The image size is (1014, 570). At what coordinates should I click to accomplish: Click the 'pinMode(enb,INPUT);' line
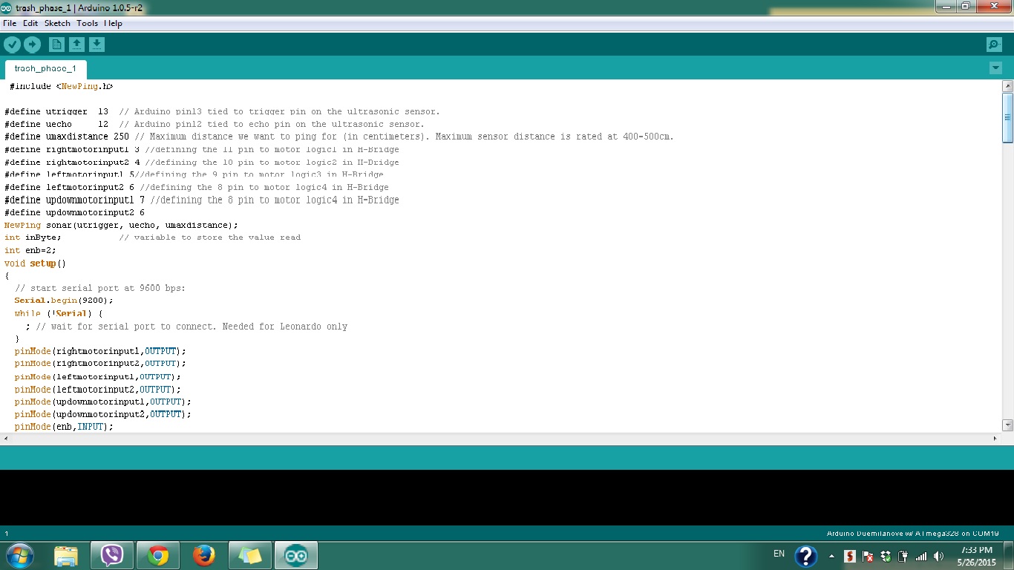pyautogui.click(x=64, y=427)
